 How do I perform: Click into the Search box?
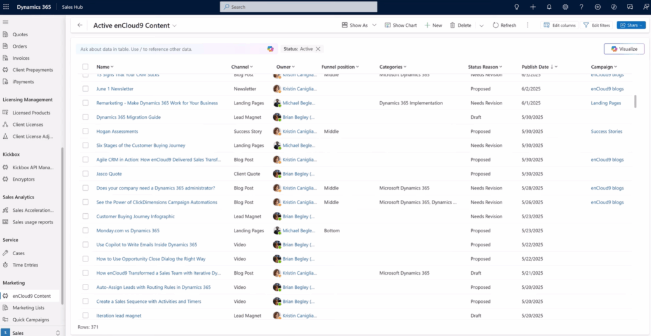[x=298, y=6]
